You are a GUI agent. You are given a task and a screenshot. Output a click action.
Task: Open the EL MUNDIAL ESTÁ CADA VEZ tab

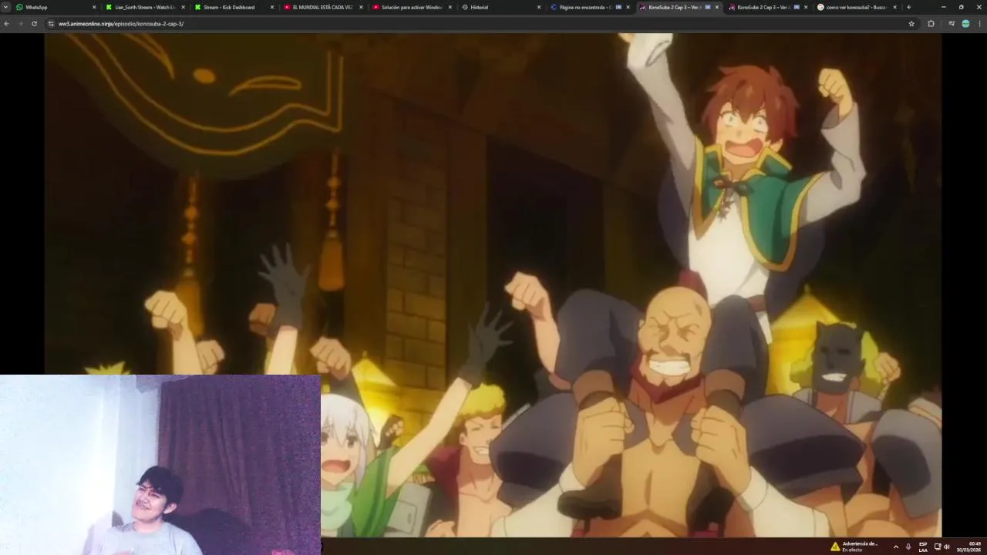323,7
